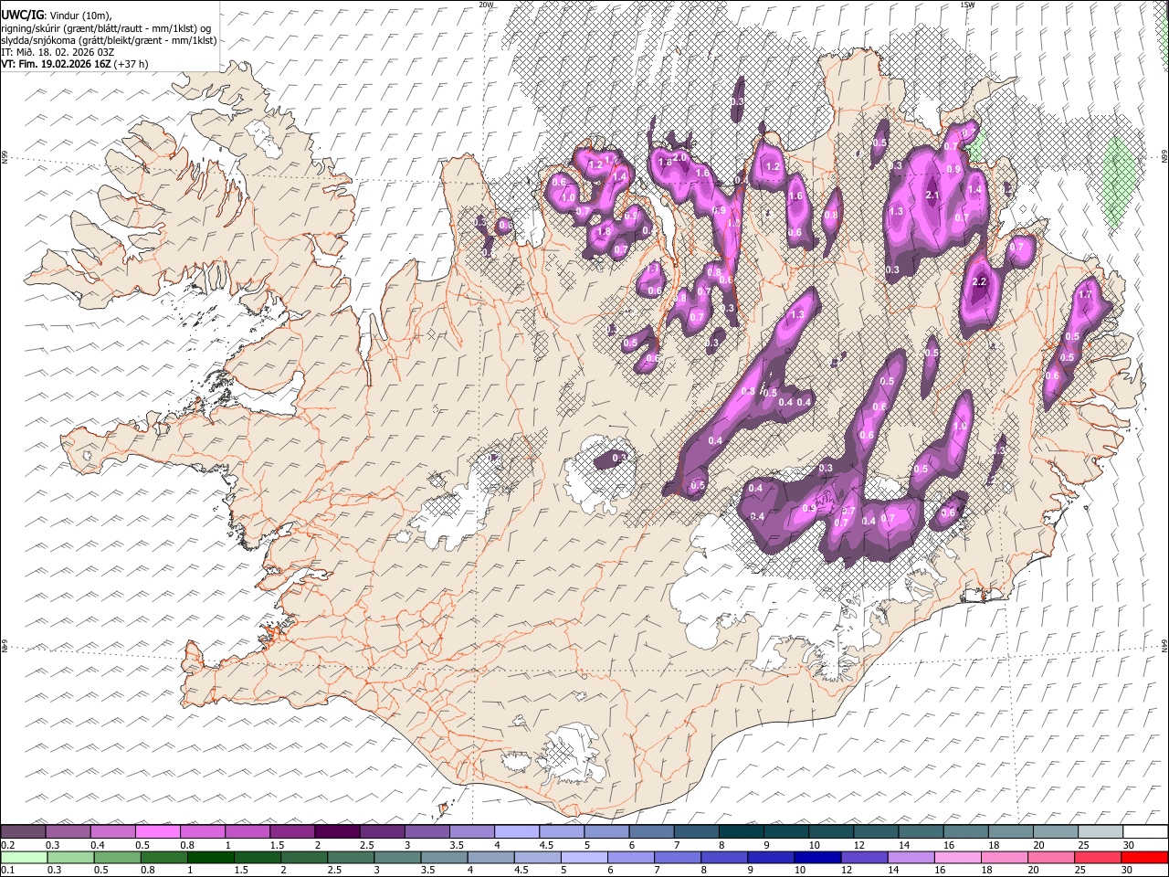Viewport: 1169px width, 877px height.
Task: Pick the bottom-row swatch above label 4
Action: pyautogui.click(x=490, y=858)
